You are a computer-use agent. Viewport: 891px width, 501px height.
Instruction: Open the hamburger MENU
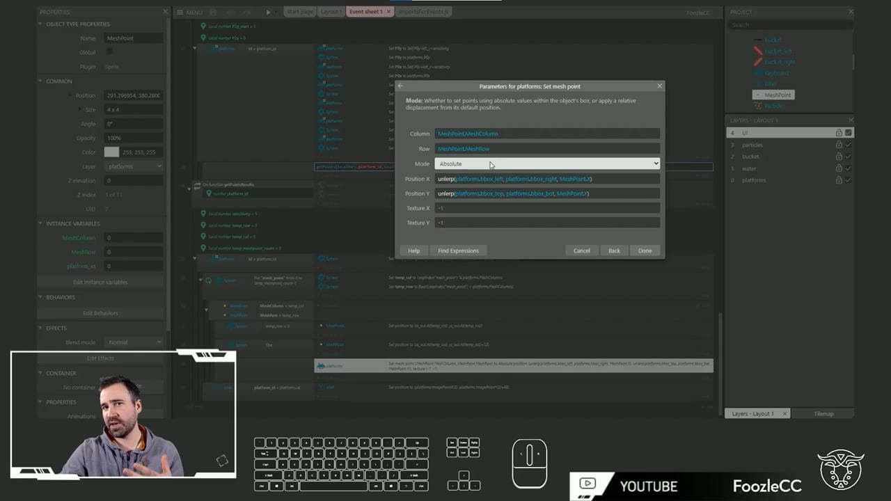pos(189,13)
